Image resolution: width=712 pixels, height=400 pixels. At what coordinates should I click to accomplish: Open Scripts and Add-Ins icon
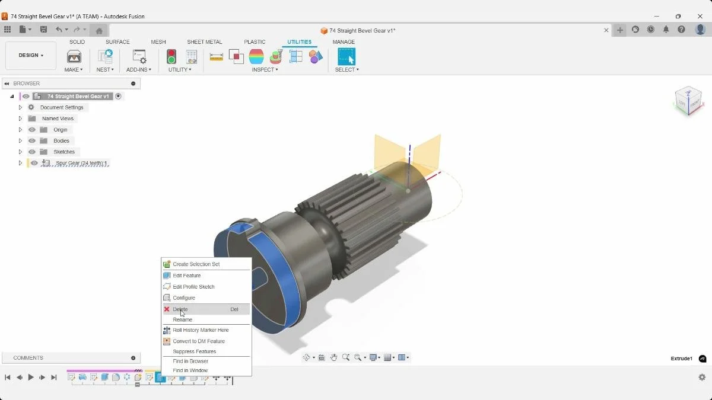click(139, 57)
